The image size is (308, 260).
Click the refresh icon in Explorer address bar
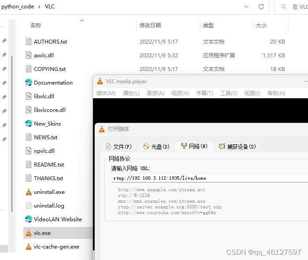(x=261, y=7)
